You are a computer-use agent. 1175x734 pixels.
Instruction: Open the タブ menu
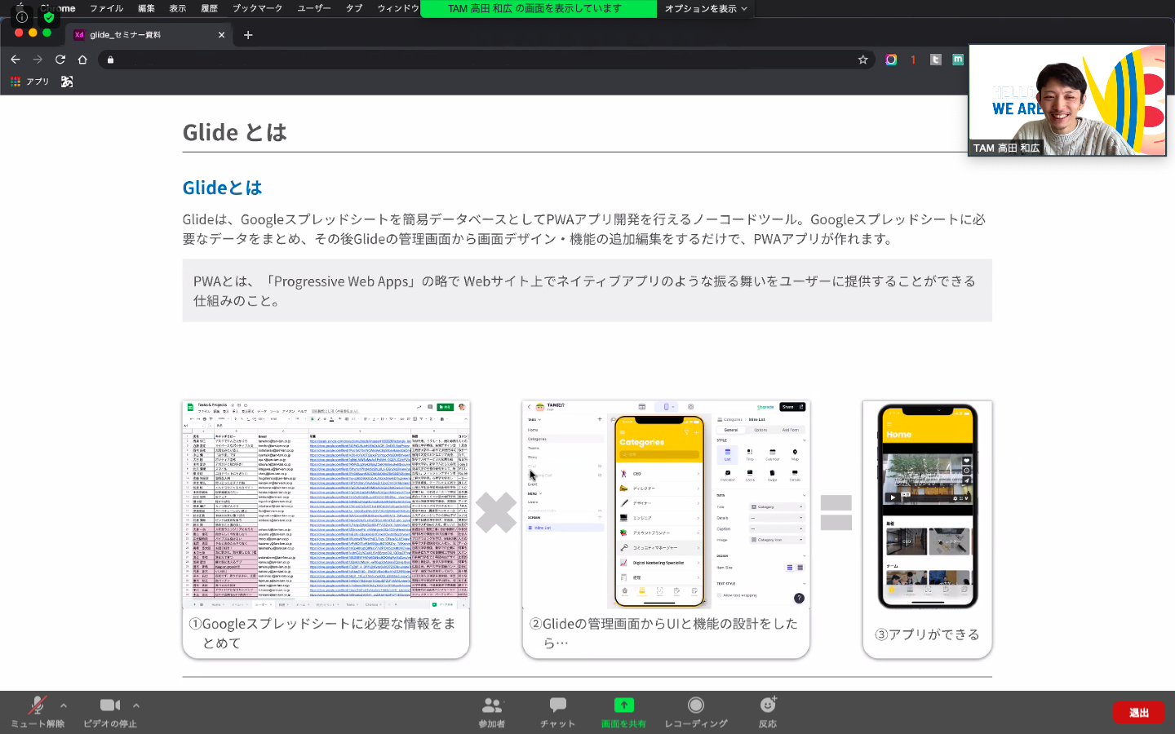click(354, 8)
